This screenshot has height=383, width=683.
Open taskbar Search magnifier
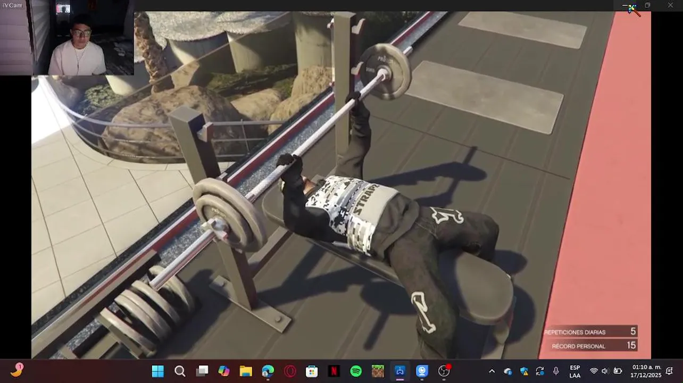180,371
